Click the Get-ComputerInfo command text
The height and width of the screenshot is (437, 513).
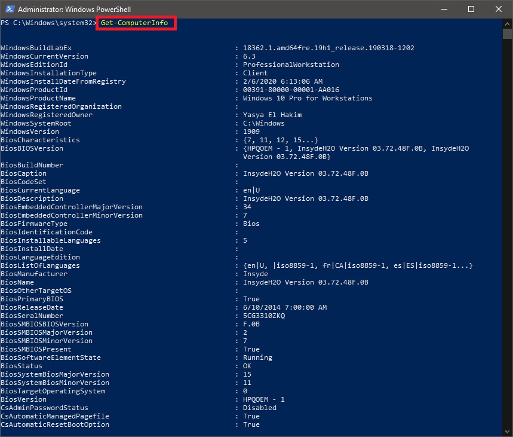[x=134, y=23]
